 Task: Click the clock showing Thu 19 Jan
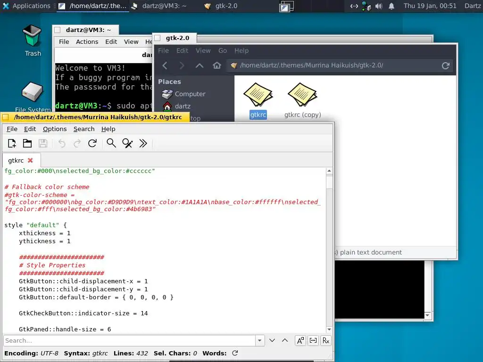coord(430,6)
